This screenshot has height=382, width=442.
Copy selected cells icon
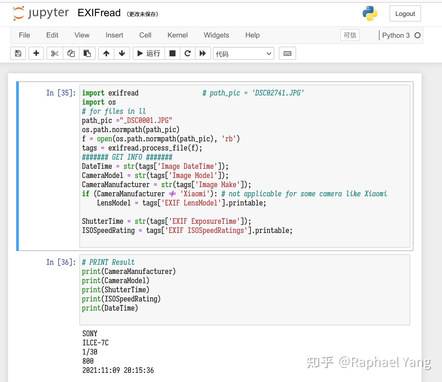click(71, 53)
